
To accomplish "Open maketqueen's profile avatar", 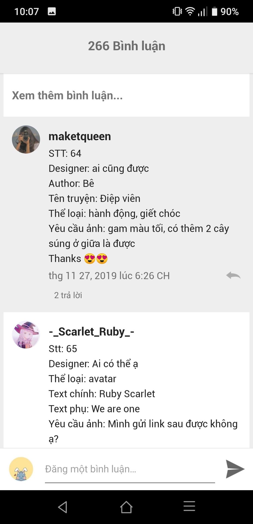I will click(26, 139).
